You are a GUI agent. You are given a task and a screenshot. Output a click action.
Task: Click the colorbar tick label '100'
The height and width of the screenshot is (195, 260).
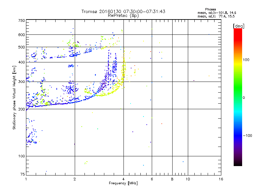coord(246,60)
